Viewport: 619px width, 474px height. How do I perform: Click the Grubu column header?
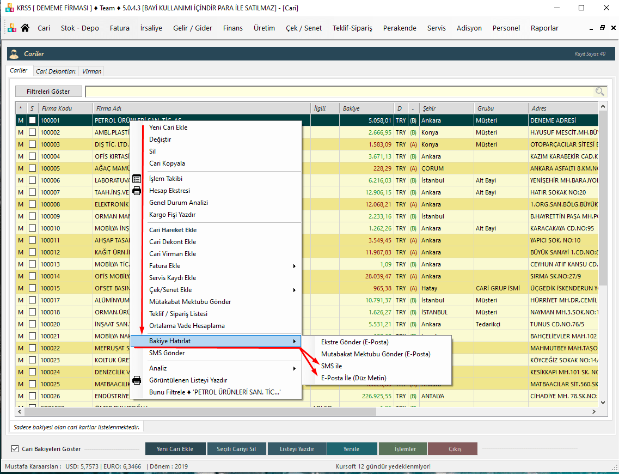pos(500,108)
